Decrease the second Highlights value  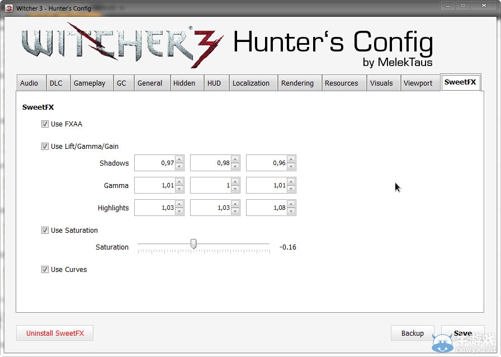tap(235, 211)
